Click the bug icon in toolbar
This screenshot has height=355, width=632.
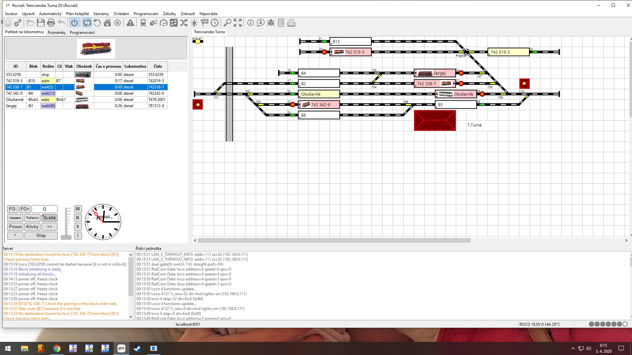[271, 23]
